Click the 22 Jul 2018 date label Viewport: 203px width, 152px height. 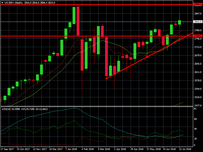[x=184, y=149]
